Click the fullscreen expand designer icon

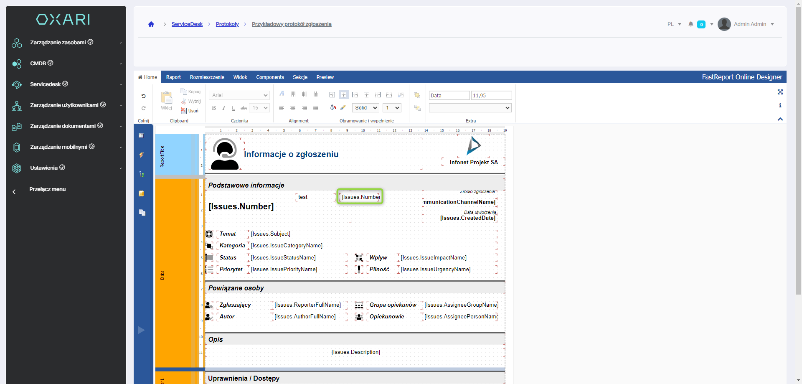(x=780, y=92)
